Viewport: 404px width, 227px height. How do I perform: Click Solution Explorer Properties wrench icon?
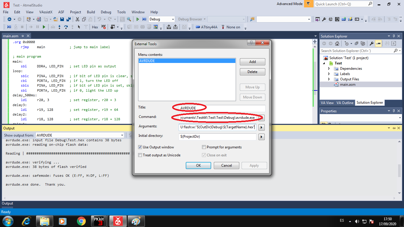tap(372, 43)
